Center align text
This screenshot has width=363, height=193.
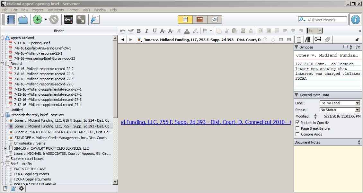coord(293,31)
